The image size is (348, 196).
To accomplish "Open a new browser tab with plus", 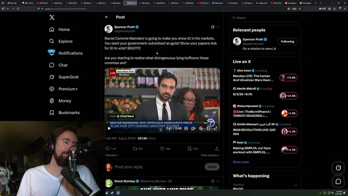I will [316, 3].
